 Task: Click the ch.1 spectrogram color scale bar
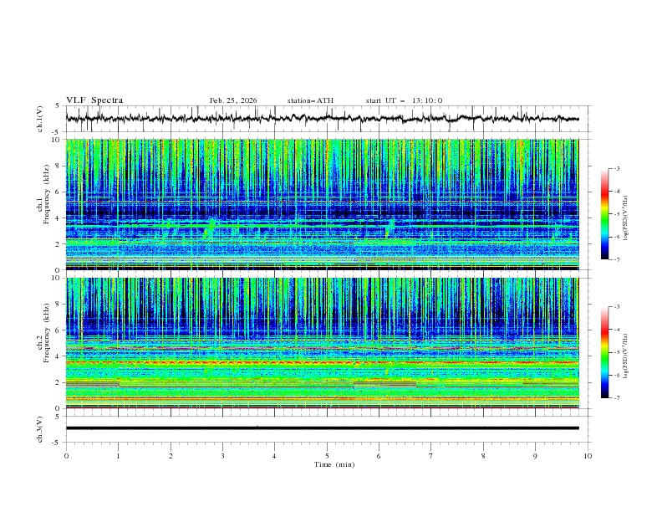point(604,214)
